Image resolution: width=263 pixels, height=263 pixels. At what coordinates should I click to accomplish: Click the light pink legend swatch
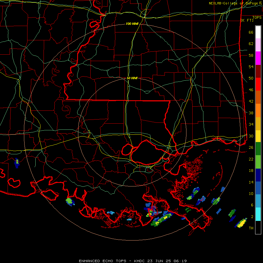tap(258, 45)
